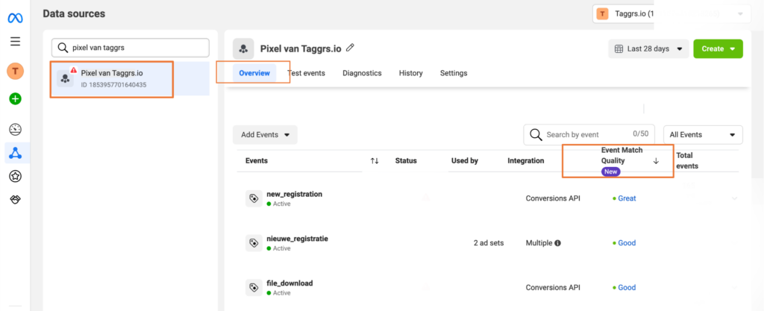The image size is (764, 311).
Task: Click the Status column header
Action: [x=406, y=160]
